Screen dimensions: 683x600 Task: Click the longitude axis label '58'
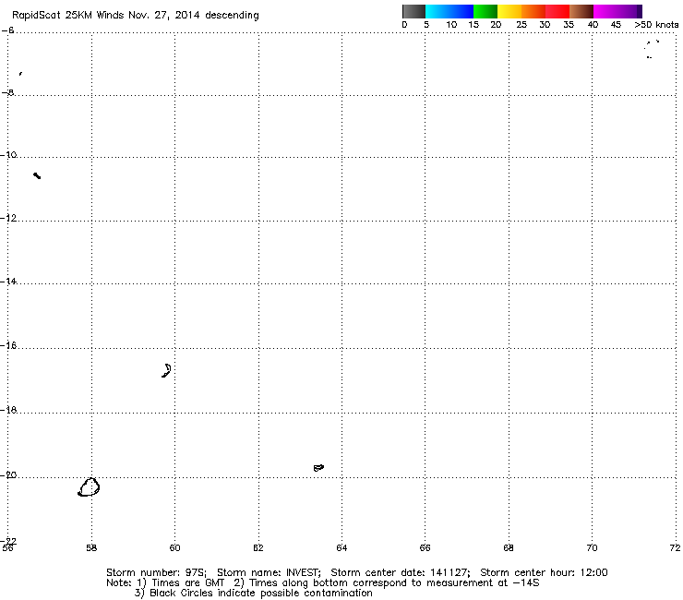click(91, 547)
